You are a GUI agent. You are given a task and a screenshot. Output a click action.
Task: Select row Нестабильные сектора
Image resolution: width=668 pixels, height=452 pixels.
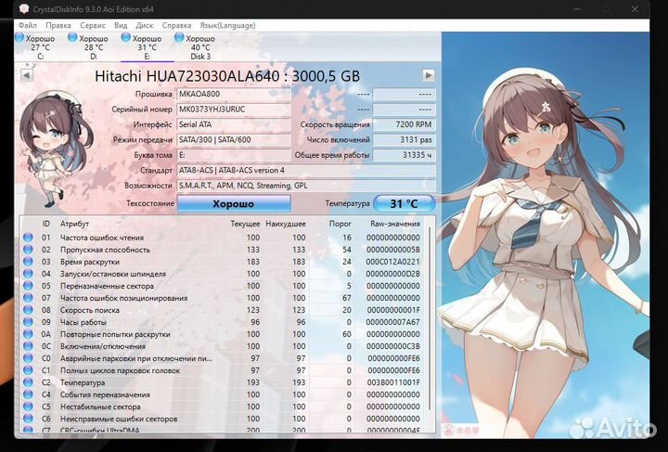223,407
